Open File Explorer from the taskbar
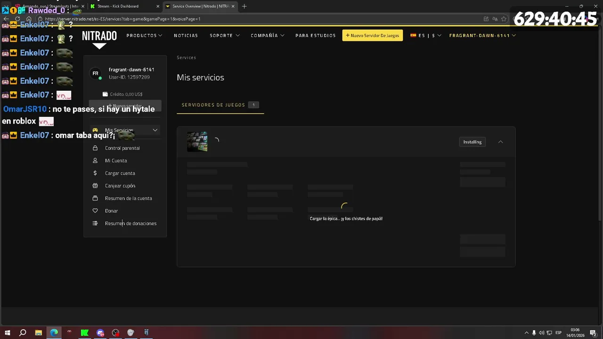 tap(38, 333)
